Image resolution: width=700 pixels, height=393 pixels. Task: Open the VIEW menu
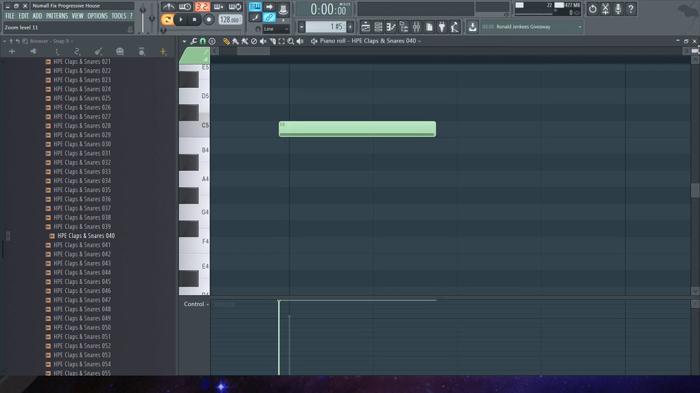(78, 16)
